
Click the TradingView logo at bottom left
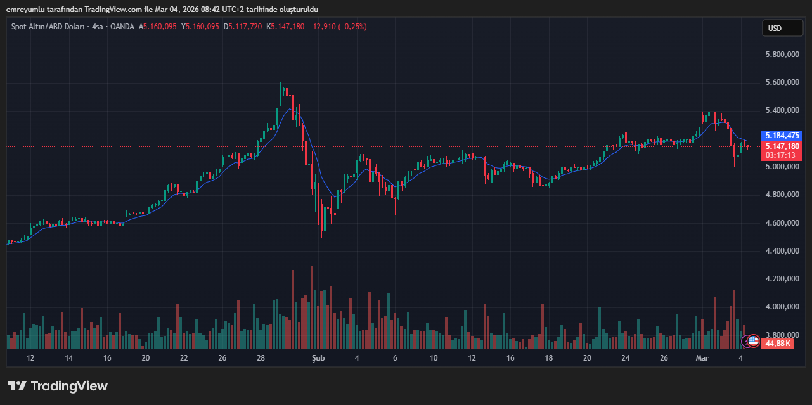click(x=58, y=386)
